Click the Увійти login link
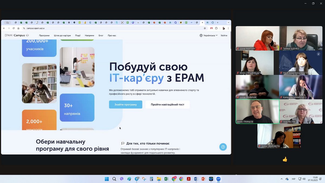The width and height of the screenshot is (325, 183). point(224,36)
